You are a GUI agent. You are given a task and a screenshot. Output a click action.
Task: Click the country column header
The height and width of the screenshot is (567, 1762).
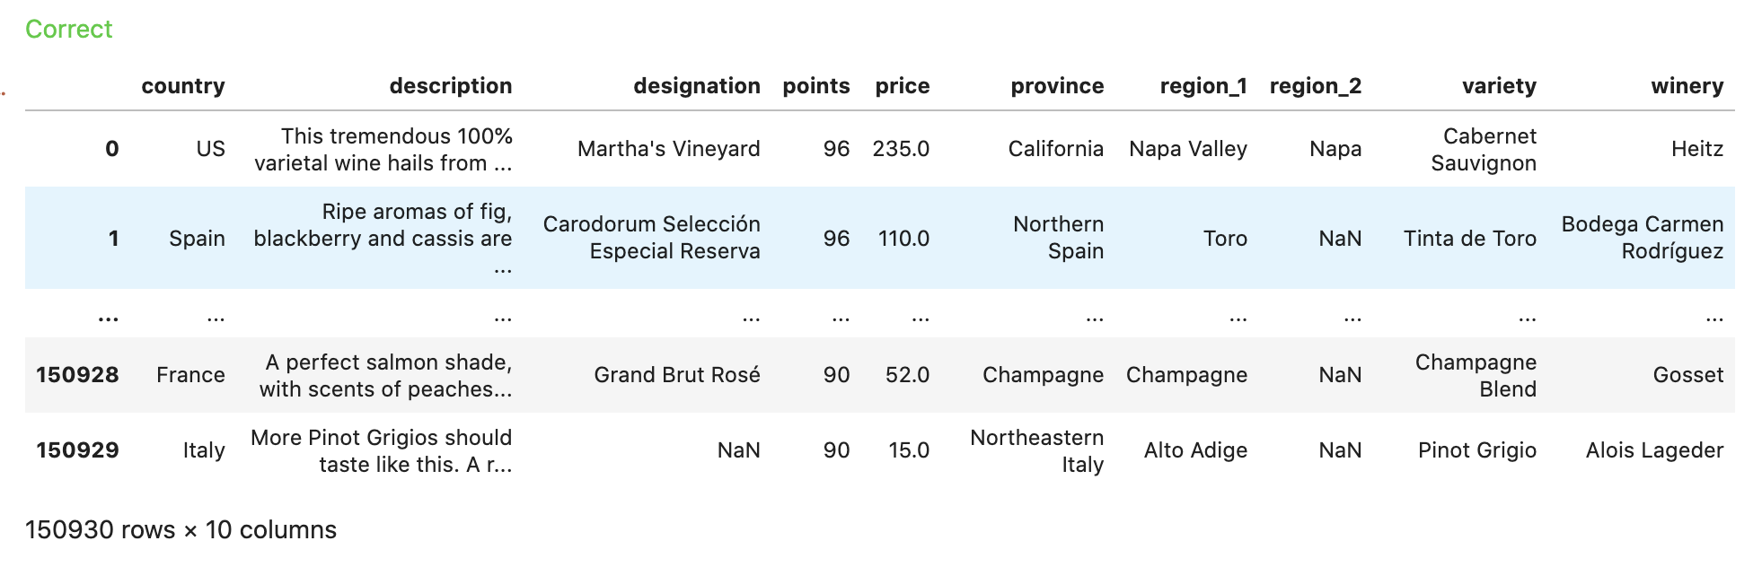pos(183,86)
